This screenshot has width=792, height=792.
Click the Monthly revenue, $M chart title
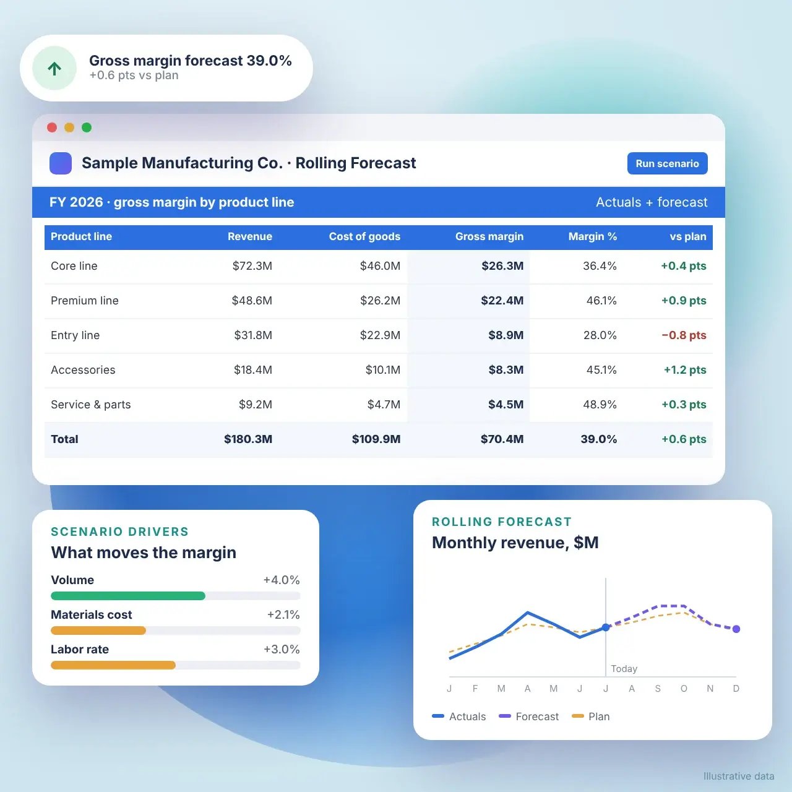[x=515, y=543]
